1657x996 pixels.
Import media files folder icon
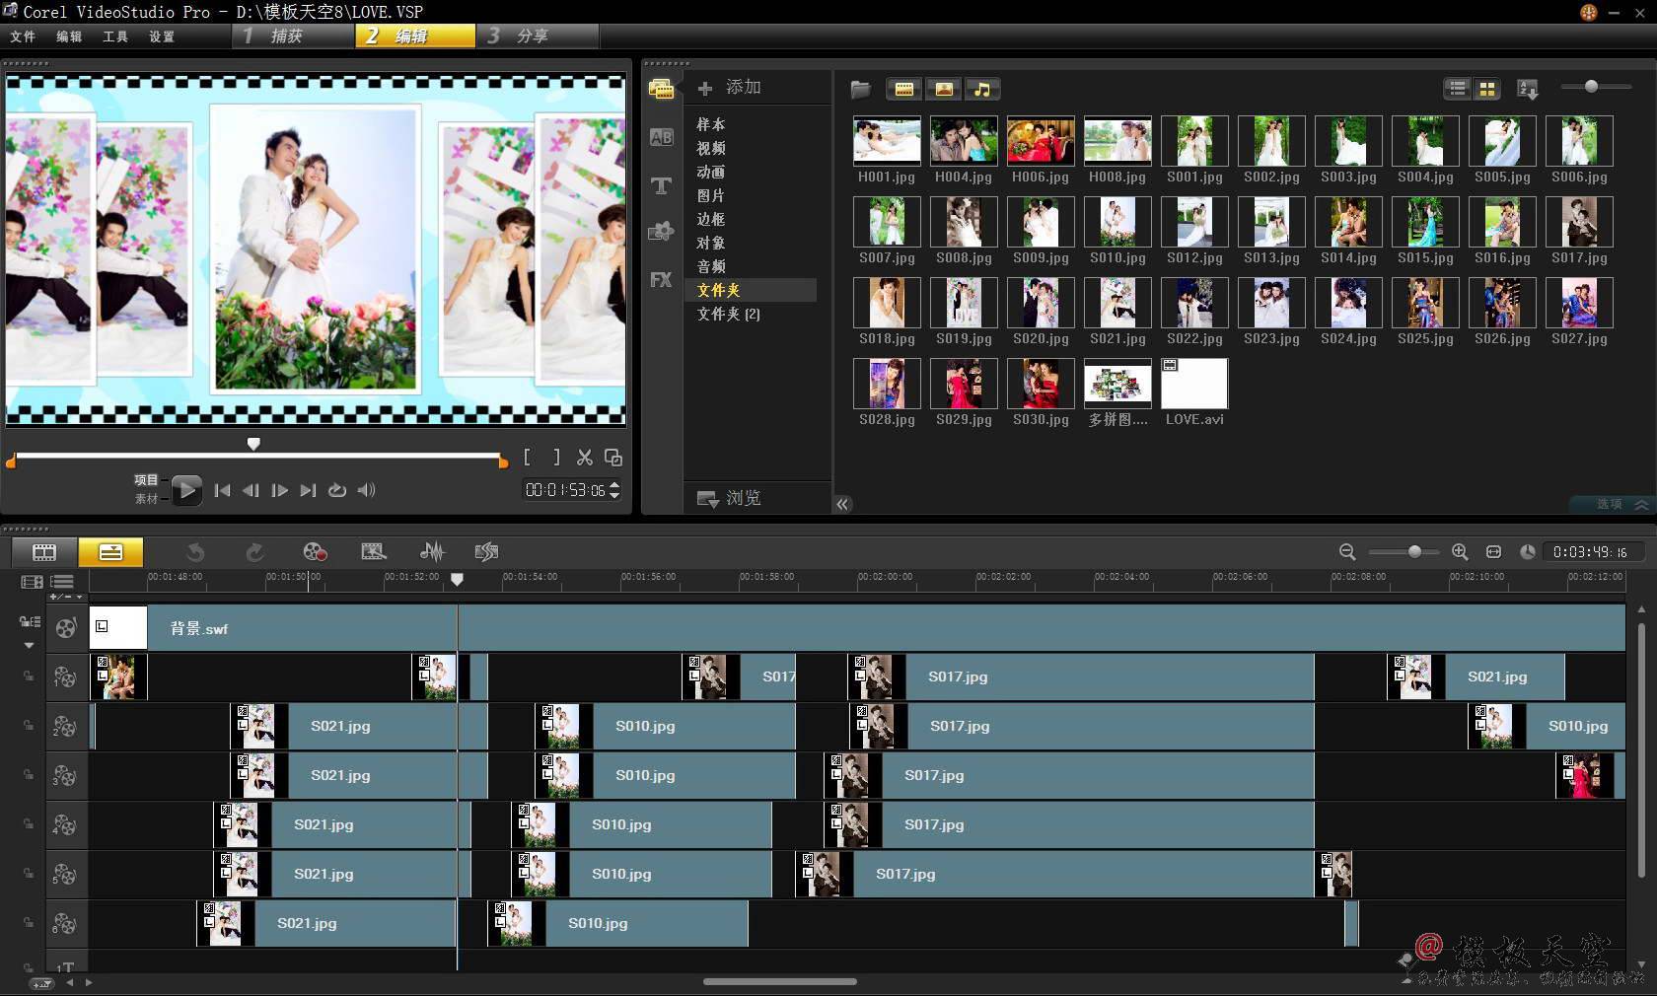[x=861, y=90]
